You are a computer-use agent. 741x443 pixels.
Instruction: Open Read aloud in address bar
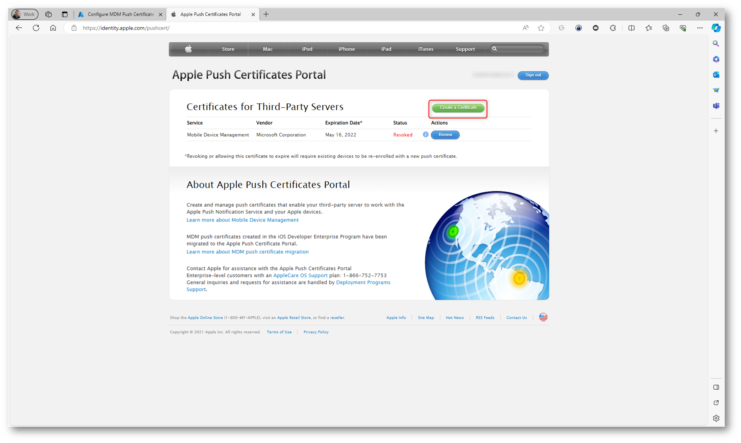click(x=525, y=28)
